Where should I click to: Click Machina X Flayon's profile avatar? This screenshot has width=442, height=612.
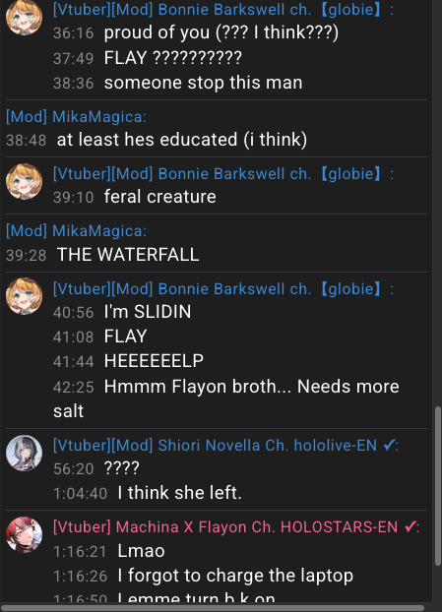24,534
